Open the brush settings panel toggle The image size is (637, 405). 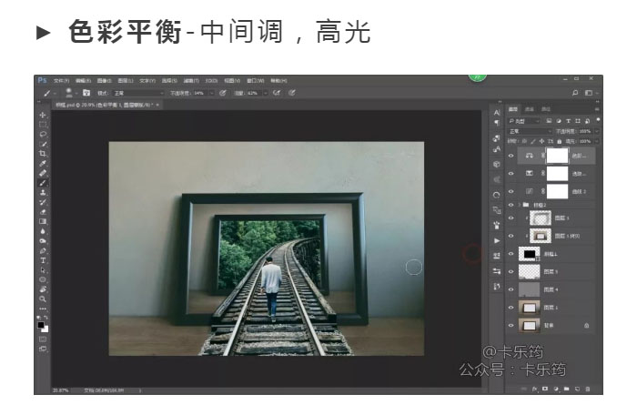[86, 93]
